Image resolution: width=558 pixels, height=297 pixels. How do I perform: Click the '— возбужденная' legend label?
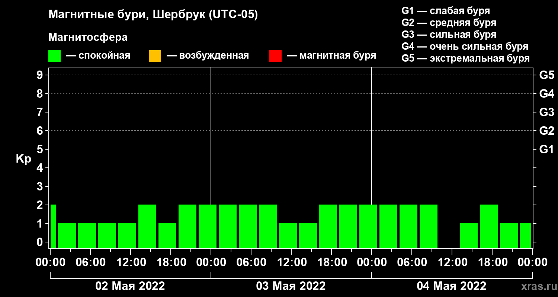[208, 56]
